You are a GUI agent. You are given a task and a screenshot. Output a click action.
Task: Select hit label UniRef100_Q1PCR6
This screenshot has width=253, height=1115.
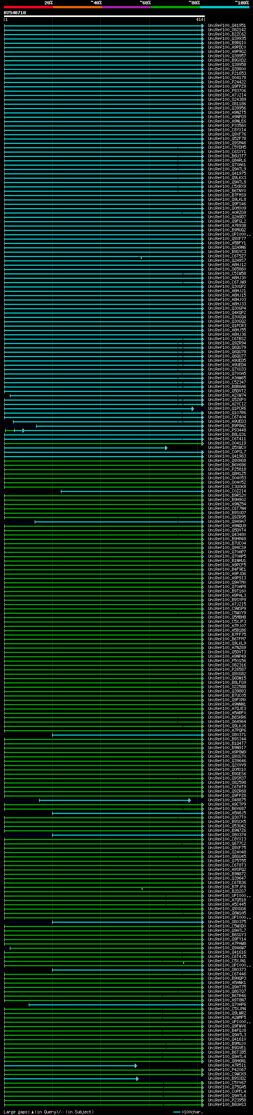pos(227,409)
